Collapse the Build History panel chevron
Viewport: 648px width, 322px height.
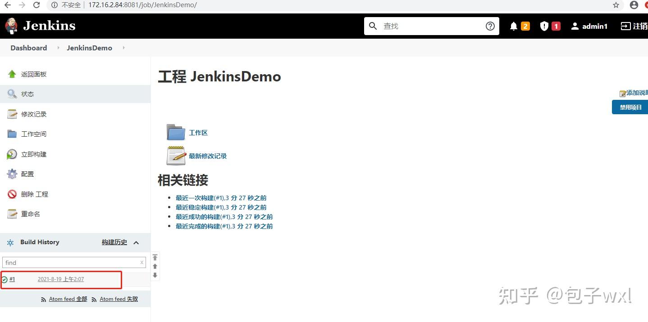[137, 242]
